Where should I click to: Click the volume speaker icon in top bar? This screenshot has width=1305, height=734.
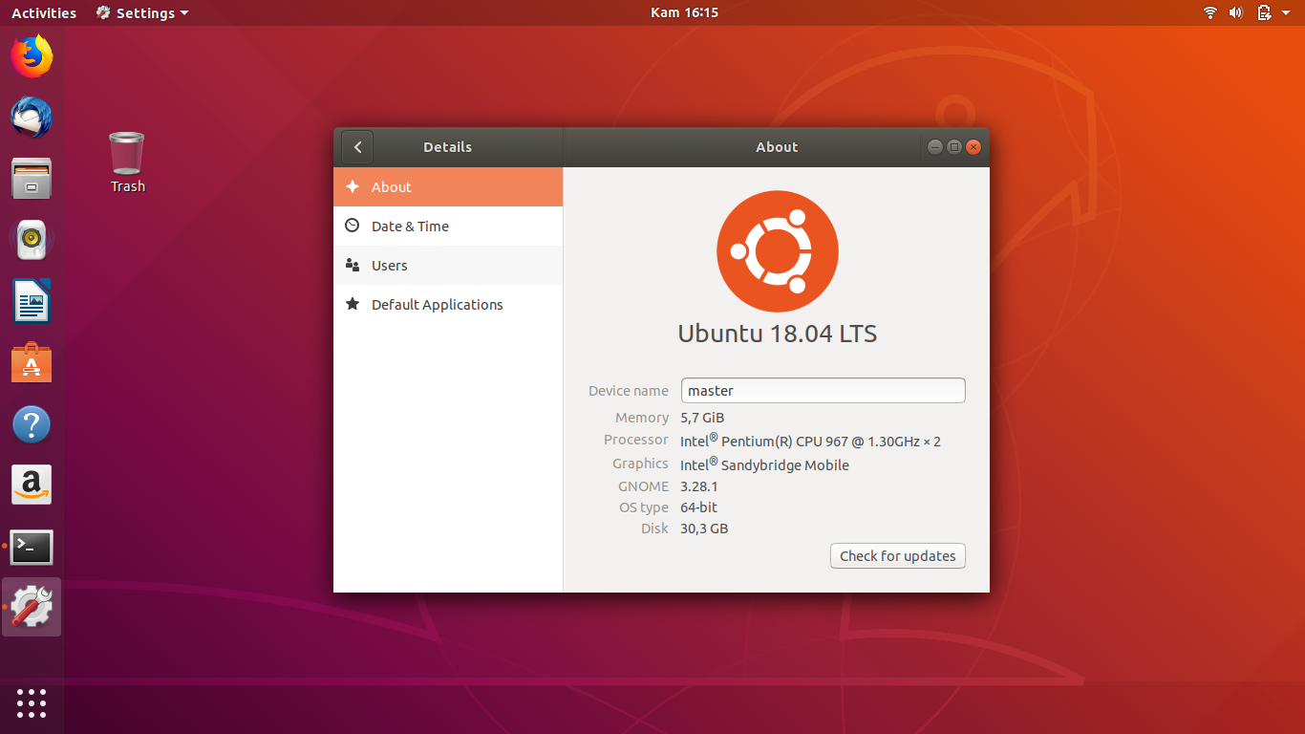(x=1236, y=12)
